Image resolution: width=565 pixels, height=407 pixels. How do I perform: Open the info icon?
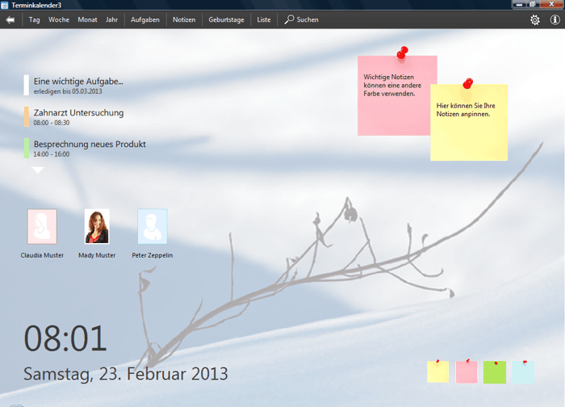pyautogui.click(x=555, y=19)
